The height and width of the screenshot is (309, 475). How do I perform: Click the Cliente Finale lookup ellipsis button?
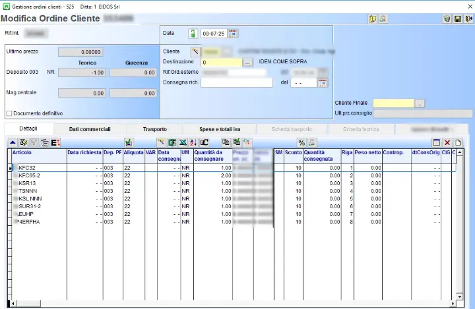pyautogui.click(x=420, y=103)
